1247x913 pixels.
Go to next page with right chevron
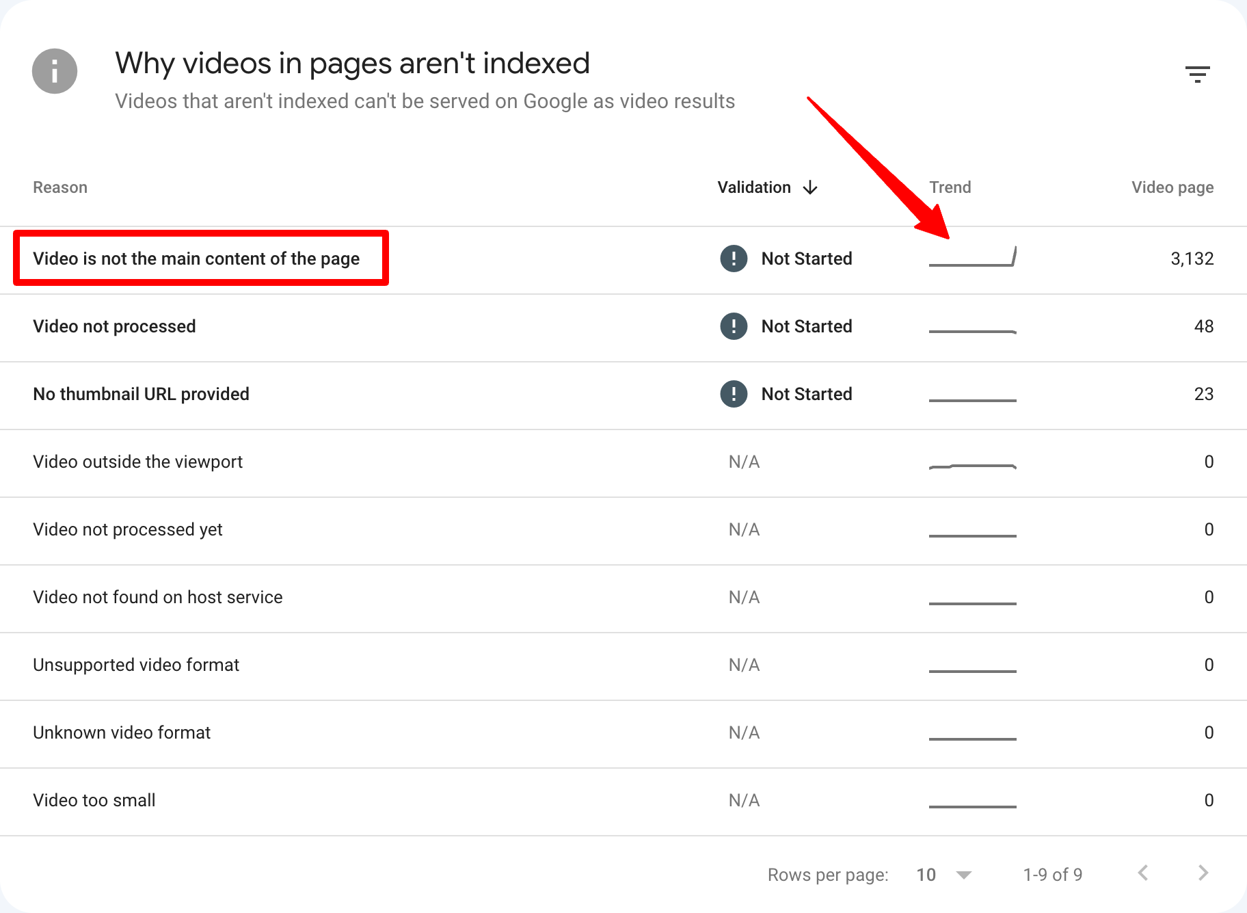(1203, 873)
